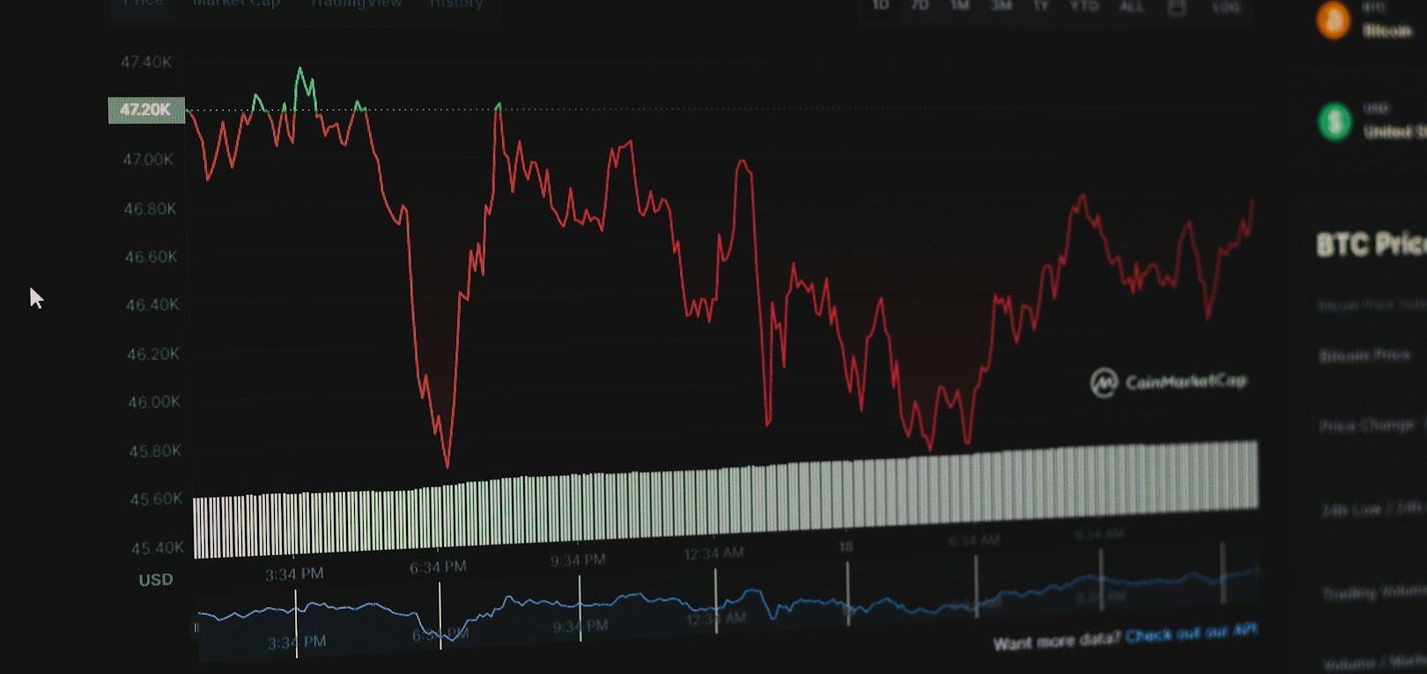Image resolution: width=1427 pixels, height=674 pixels.
Task: Click the 47.20K price label on axis
Action: pos(145,110)
